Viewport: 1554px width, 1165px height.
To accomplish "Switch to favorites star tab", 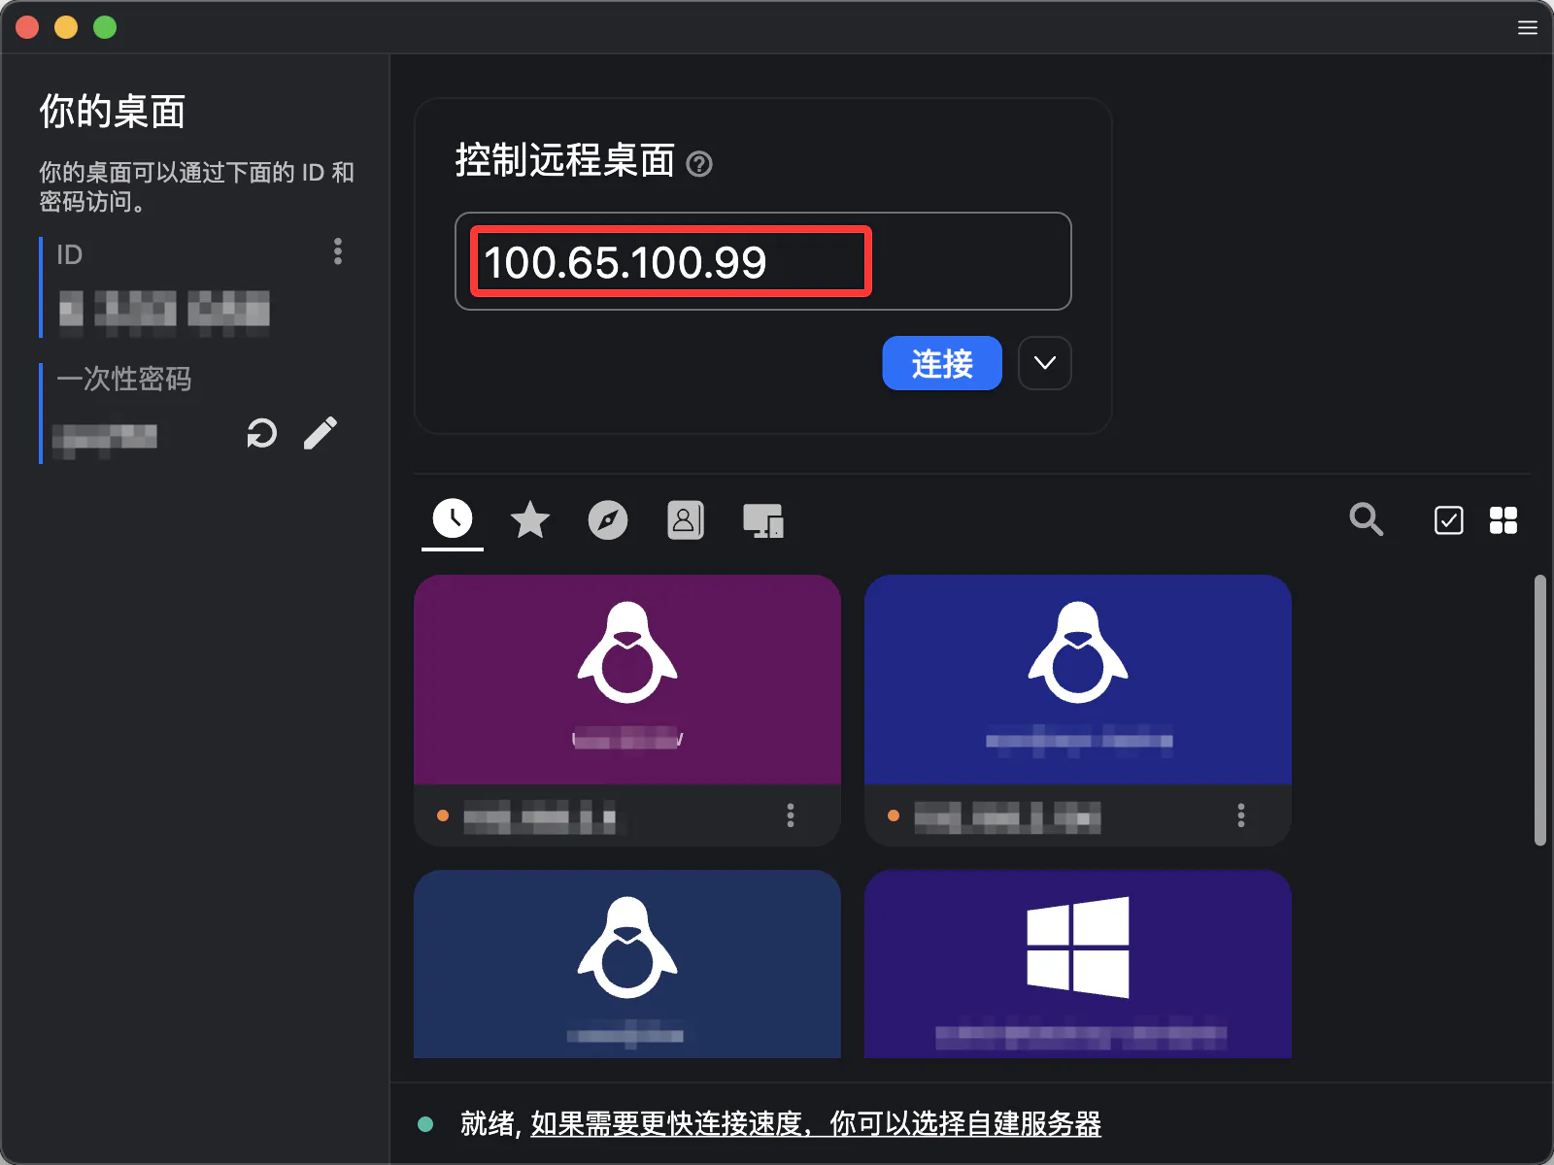I will [x=530, y=520].
